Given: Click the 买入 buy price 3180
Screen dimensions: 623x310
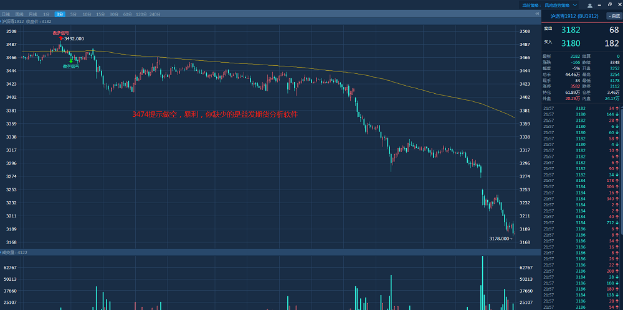Looking at the screenshot, I should point(570,43).
